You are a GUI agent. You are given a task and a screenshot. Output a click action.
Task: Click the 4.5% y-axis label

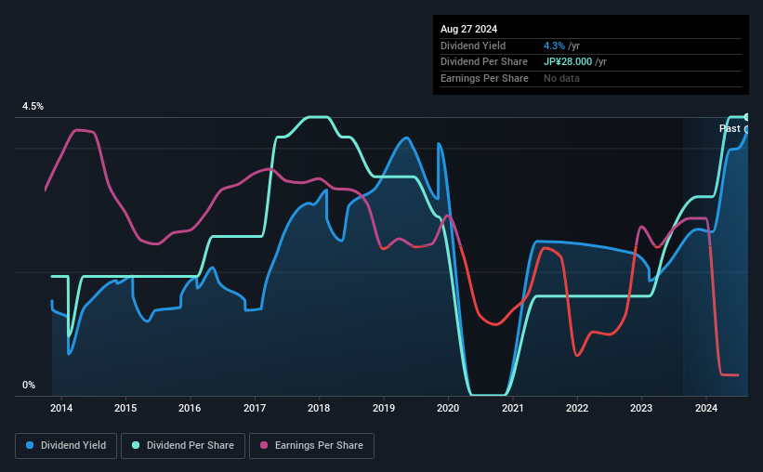[x=33, y=107]
